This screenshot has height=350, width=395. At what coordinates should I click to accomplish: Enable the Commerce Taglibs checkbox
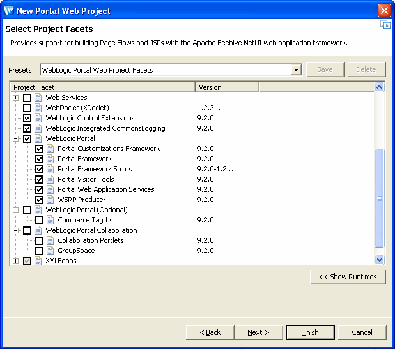point(39,221)
